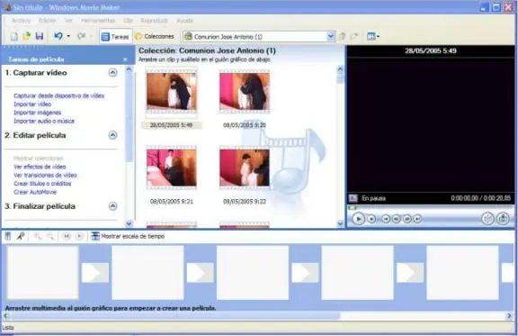Viewport: 518px width, 336px height.
Task: Click the preview monitor seek bar
Action: point(431,208)
